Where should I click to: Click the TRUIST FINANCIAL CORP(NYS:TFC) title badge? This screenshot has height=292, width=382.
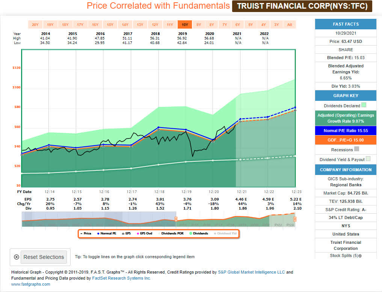pos(302,6)
